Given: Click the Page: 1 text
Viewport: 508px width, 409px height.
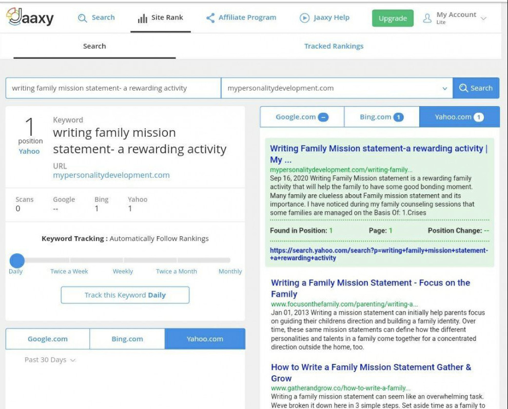Looking at the screenshot, I should [380, 231].
